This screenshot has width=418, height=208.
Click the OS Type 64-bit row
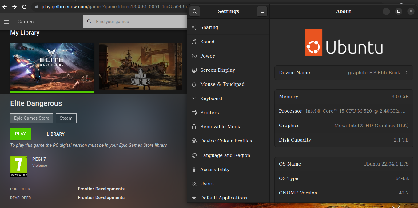(x=344, y=178)
